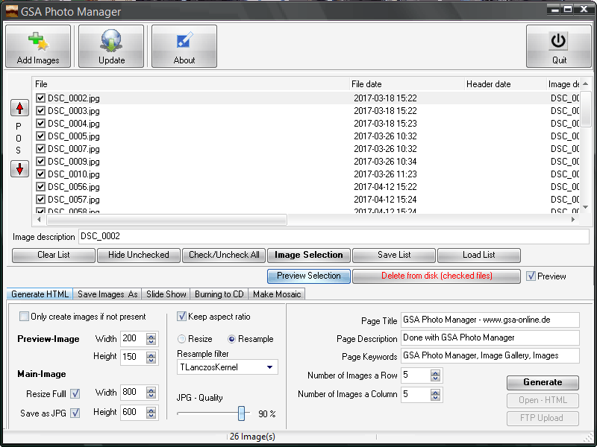This screenshot has width=597, height=447.
Task: Click the GSA Photo Manager title bar icon
Action: point(11,11)
